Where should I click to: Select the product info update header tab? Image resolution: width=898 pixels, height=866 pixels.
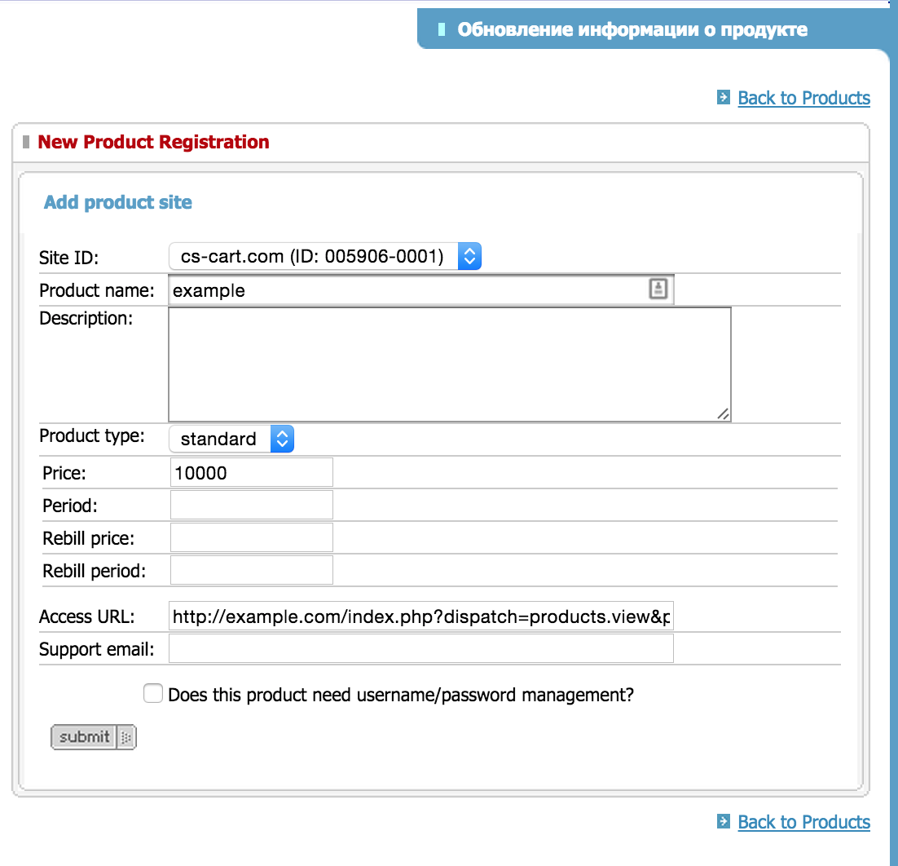click(632, 30)
